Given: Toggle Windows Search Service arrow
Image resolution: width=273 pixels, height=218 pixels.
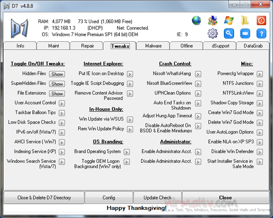Looking at the screenshot, I should click(x=62, y=162).
